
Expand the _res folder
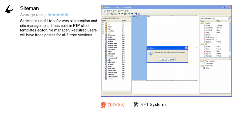click(103, 25)
